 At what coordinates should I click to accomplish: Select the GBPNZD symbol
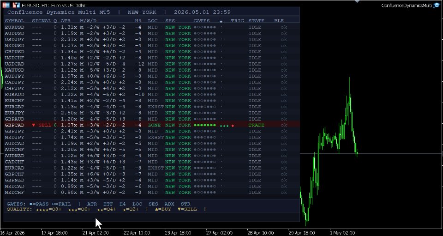[x=15, y=180]
